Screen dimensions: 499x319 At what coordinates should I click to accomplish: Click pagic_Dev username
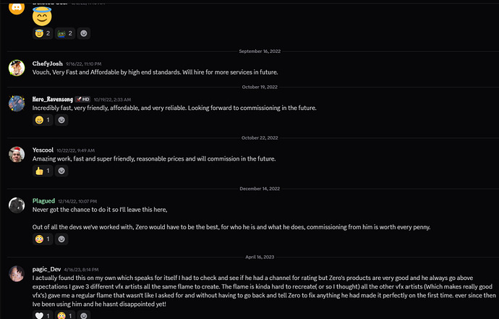(x=46, y=269)
